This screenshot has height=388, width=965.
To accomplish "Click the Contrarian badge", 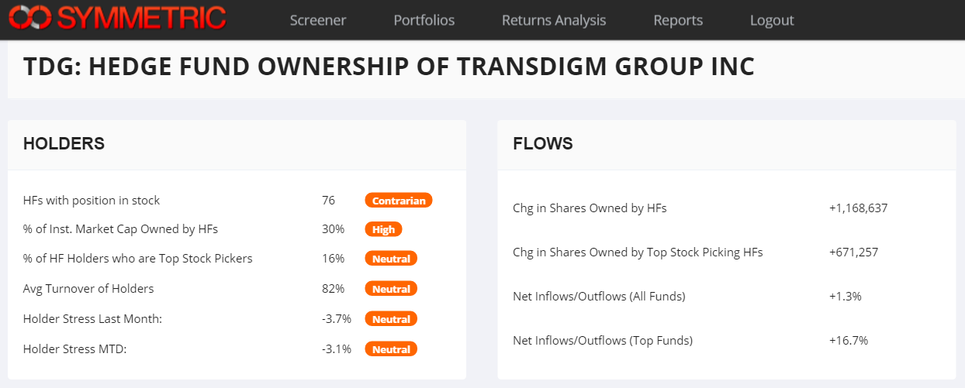I will 399,201.
